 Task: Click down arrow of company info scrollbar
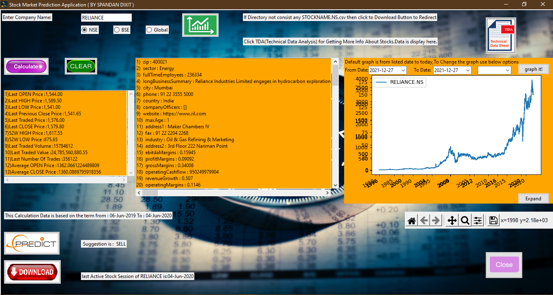(x=335, y=185)
